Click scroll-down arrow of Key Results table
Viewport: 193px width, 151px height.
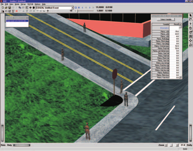[x=180, y=77]
